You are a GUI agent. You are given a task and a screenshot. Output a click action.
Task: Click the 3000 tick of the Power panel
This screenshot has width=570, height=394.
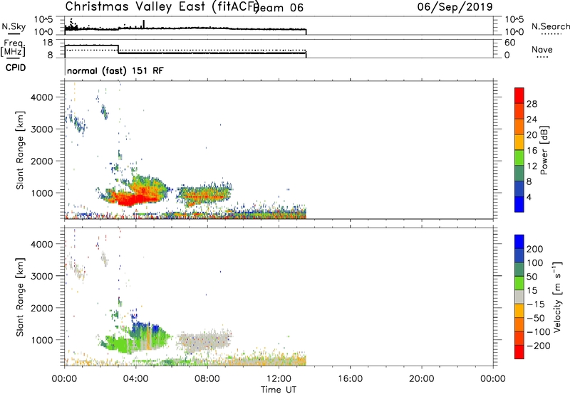pyautogui.click(x=42, y=129)
